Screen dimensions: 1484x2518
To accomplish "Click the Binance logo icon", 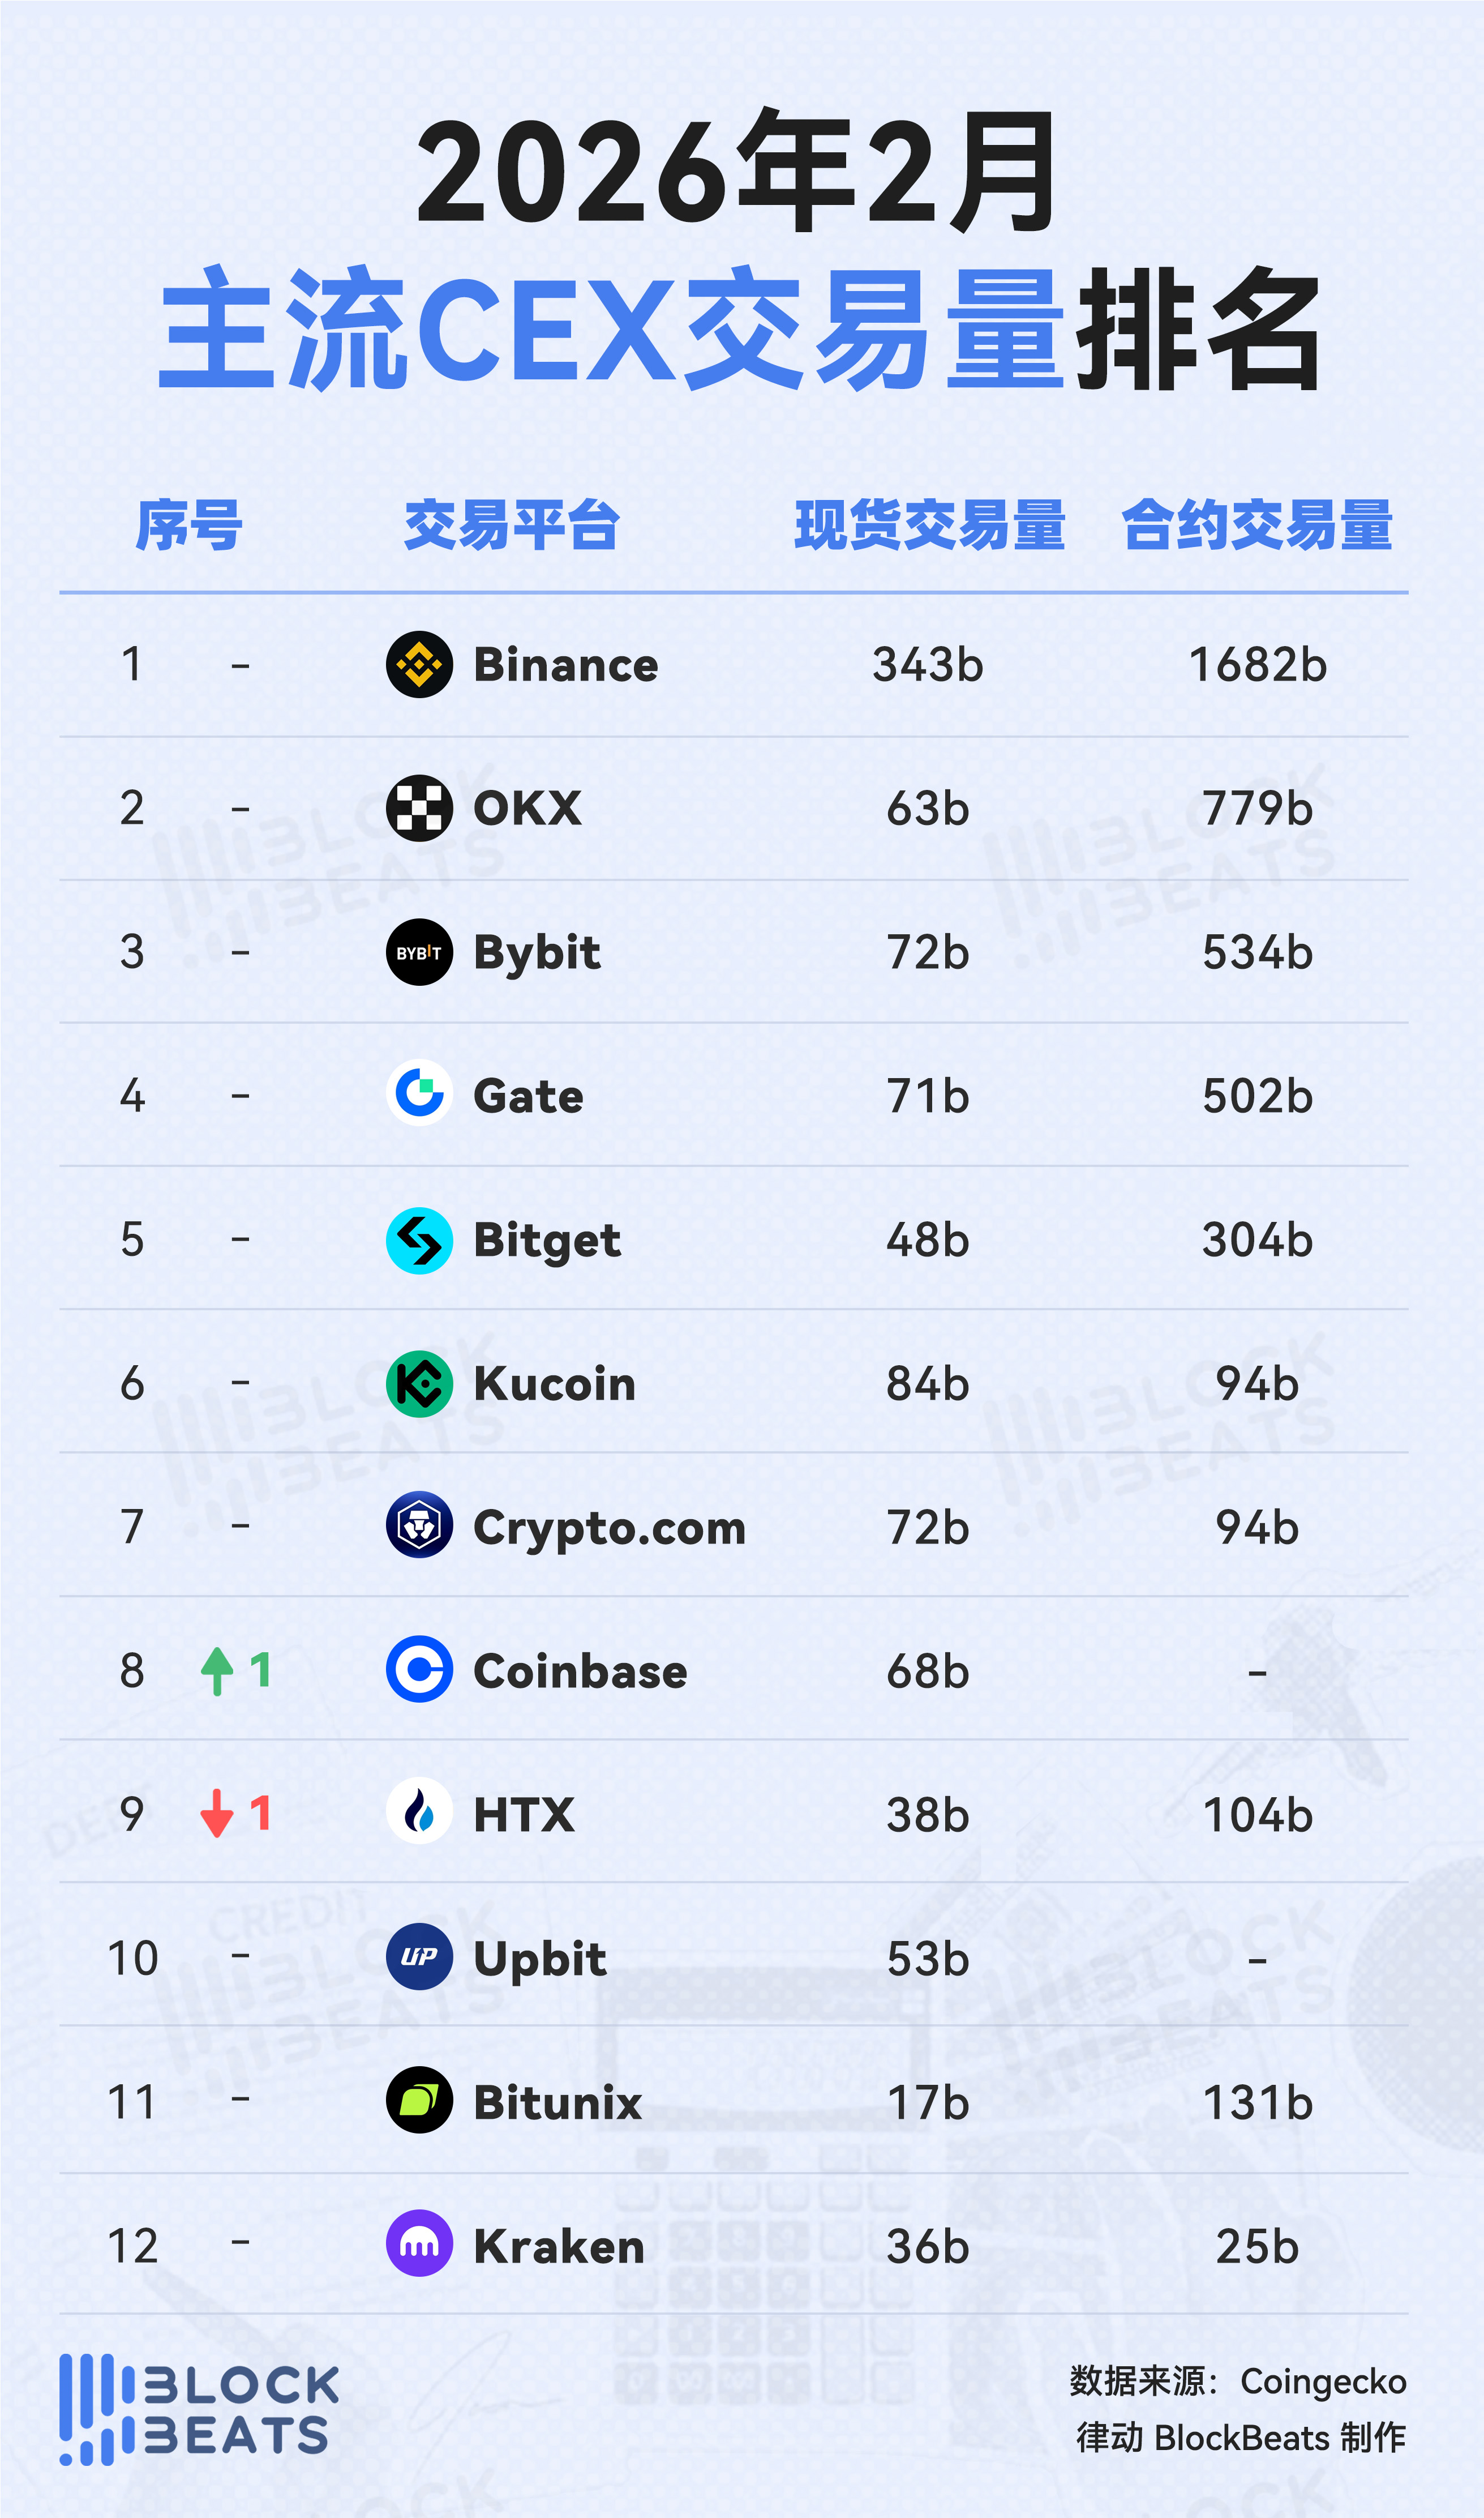I will pyautogui.click(x=419, y=664).
